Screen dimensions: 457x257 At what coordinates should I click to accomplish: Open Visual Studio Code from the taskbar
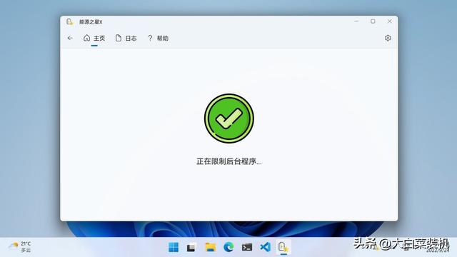pyautogui.click(x=265, y=247)
